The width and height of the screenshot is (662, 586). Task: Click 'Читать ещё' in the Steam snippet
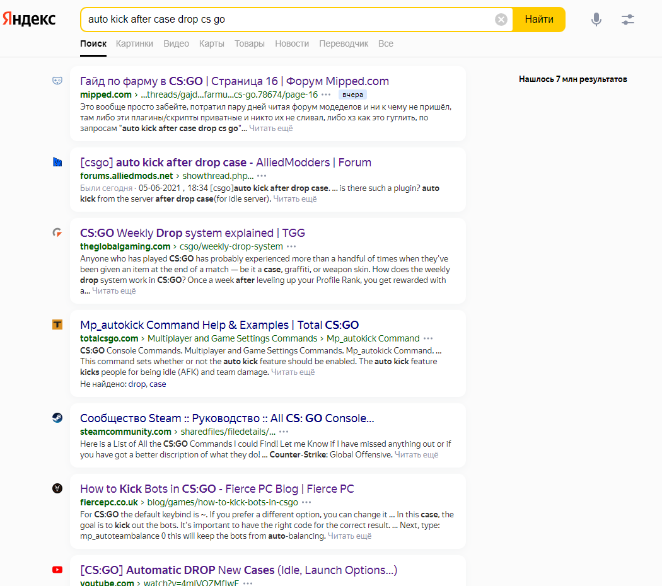coord(416,455)
